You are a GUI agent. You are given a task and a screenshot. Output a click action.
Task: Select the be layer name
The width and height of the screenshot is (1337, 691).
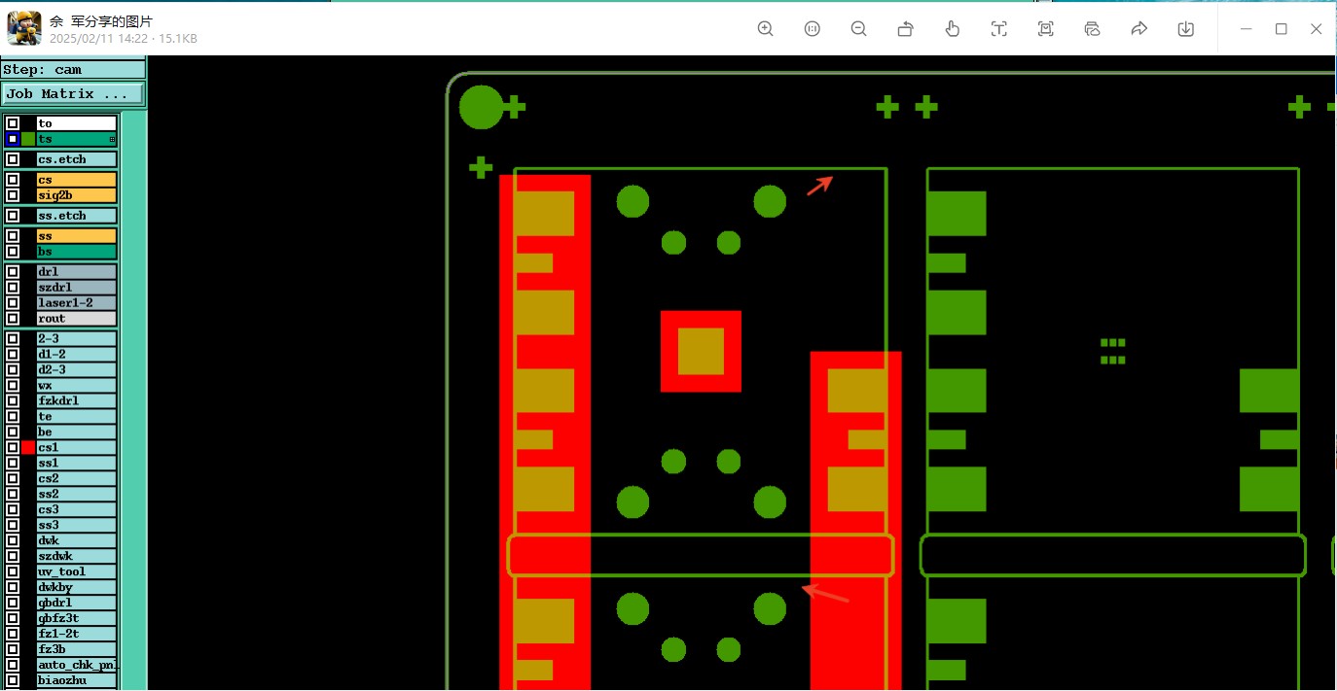click(77, 432)
